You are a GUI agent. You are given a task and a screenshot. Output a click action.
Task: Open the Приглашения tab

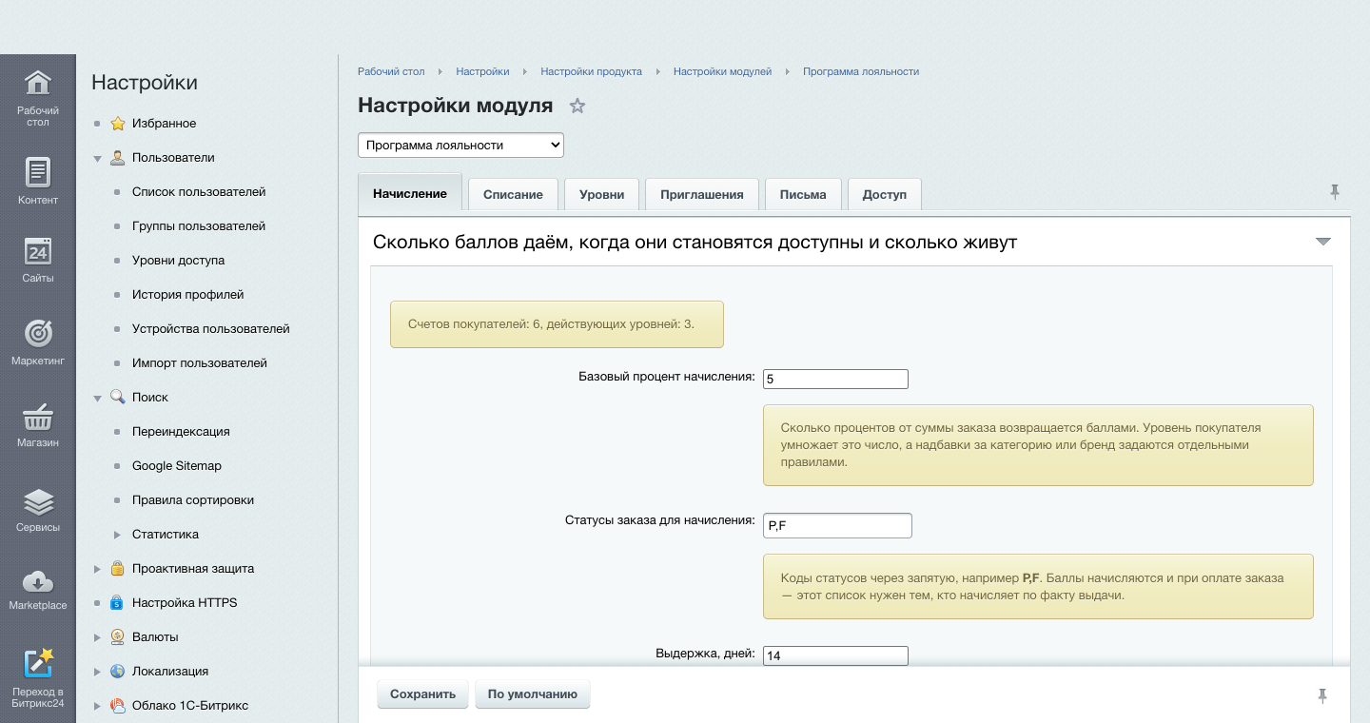pyautogui.click(x=701, y=194)
